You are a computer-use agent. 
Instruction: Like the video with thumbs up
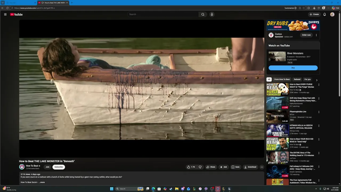(x=191, y=167)
